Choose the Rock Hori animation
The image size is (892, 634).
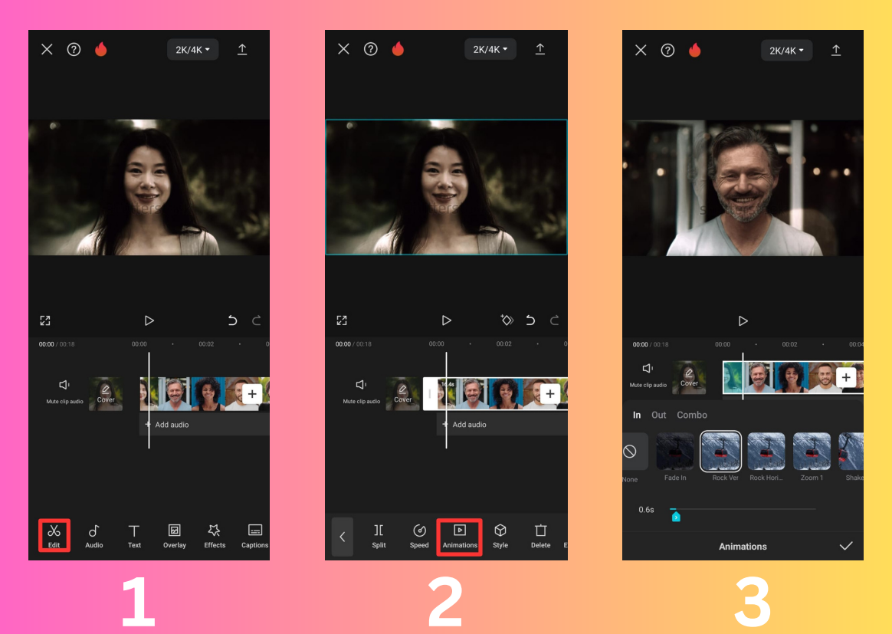766,457
